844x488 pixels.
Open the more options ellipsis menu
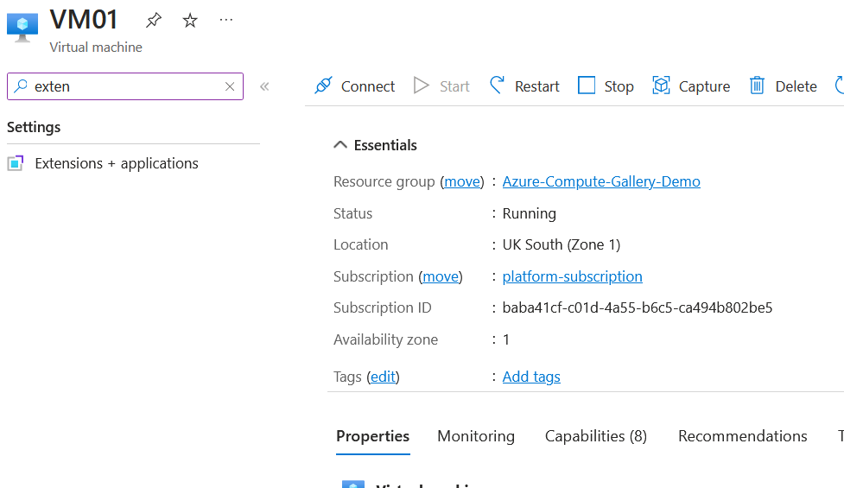226,20
